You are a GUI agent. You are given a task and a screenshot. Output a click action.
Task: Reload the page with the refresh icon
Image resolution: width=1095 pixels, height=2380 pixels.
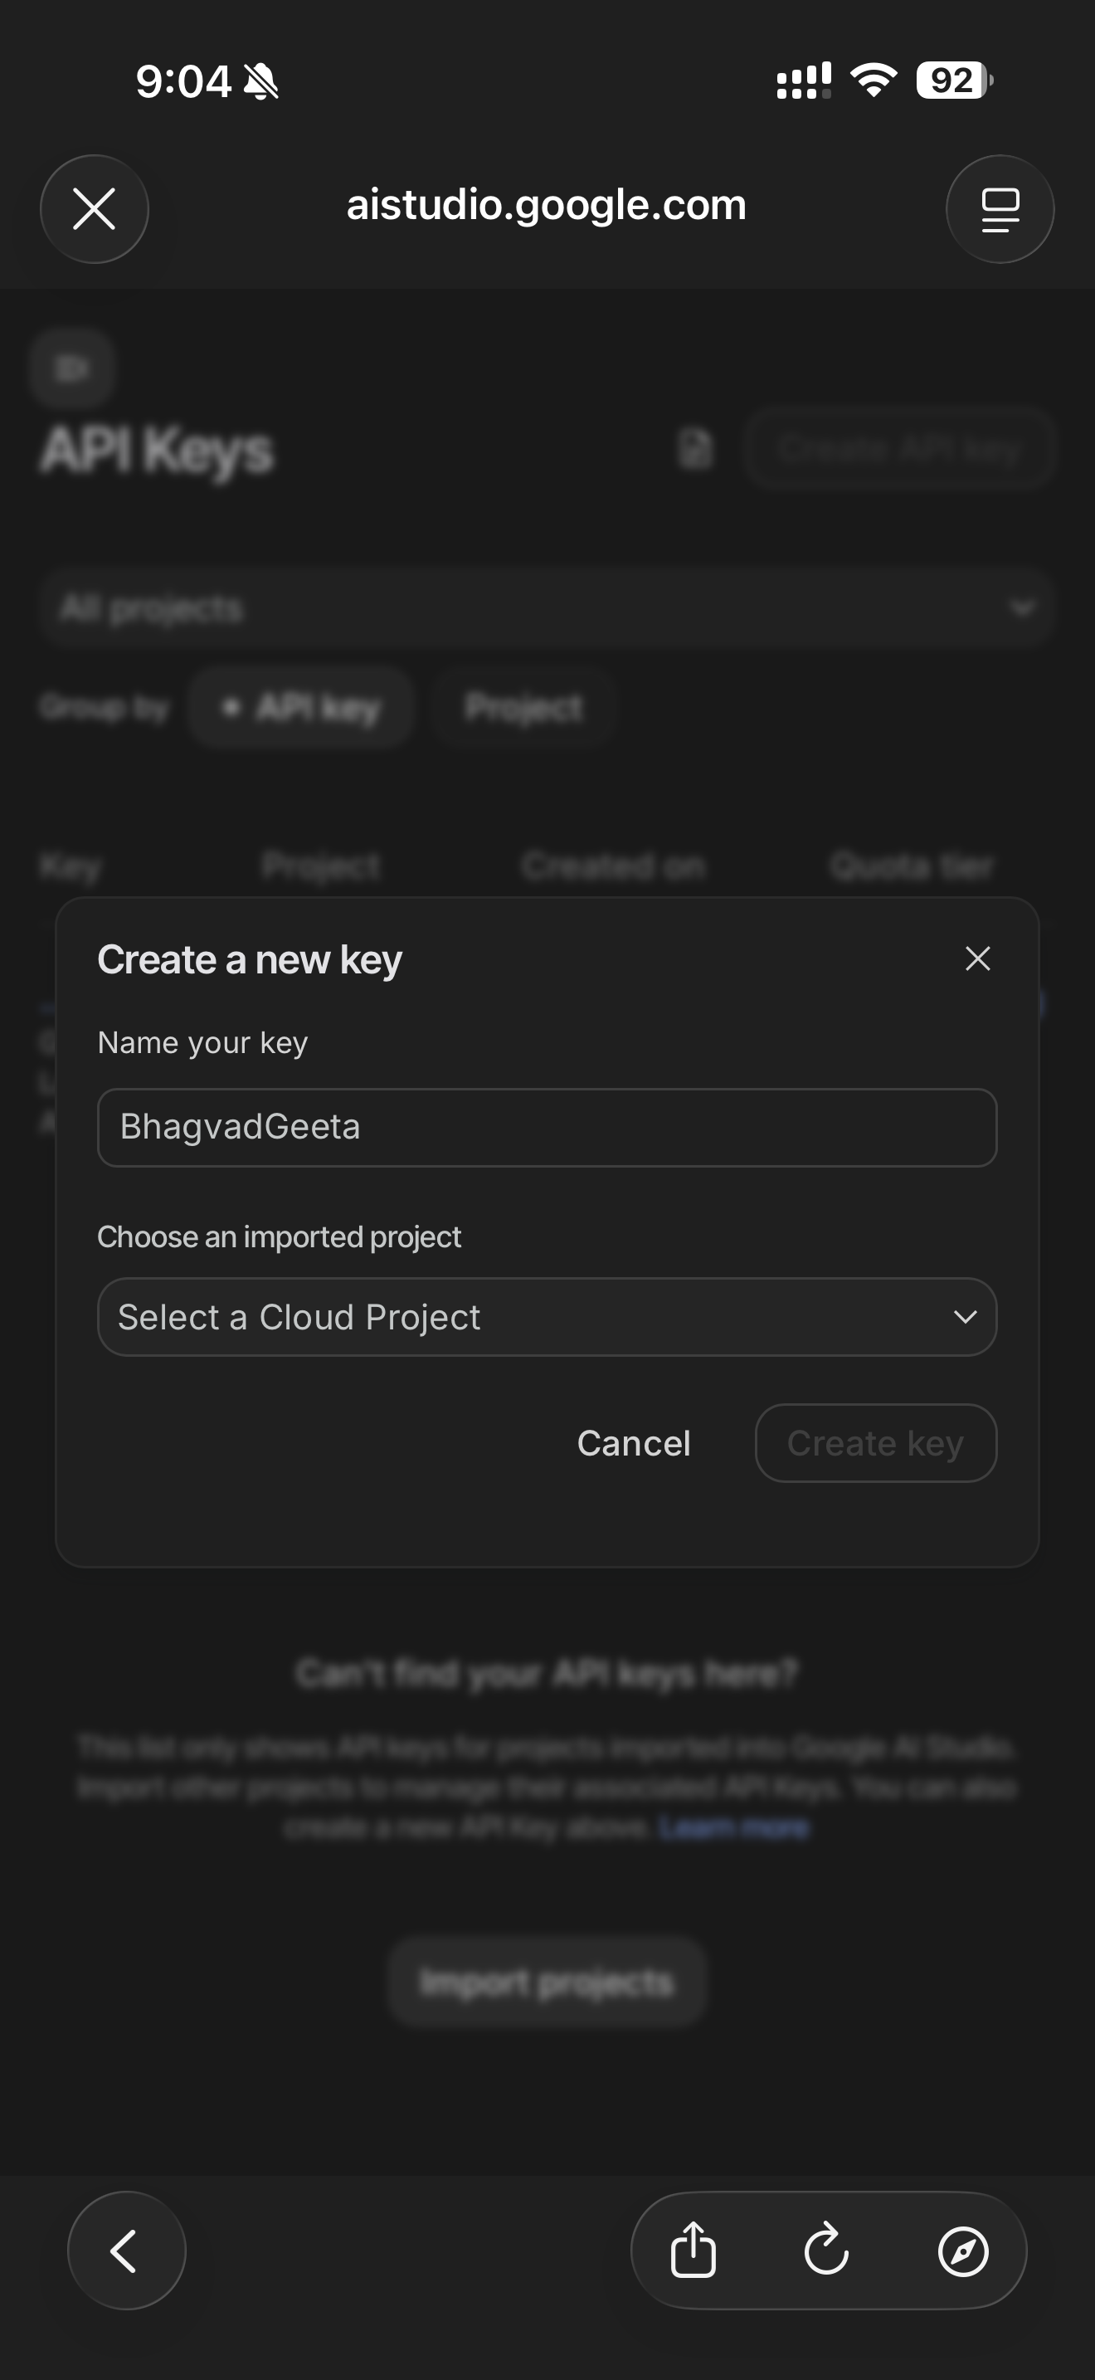tap(826, 2250)
